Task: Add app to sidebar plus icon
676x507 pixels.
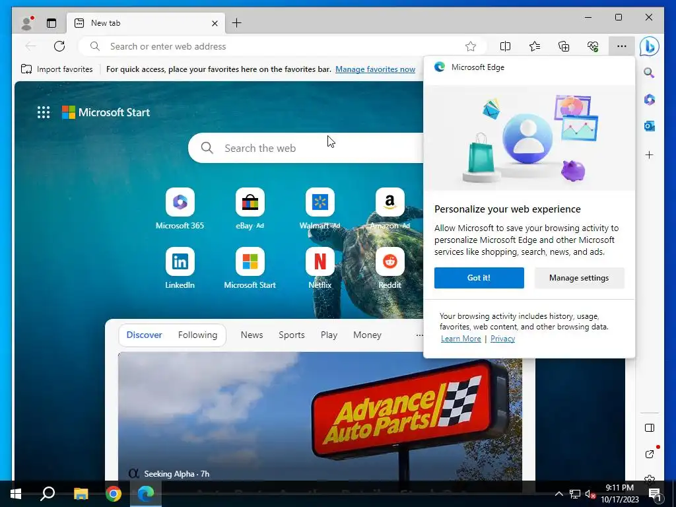Action: click(650, 154)
